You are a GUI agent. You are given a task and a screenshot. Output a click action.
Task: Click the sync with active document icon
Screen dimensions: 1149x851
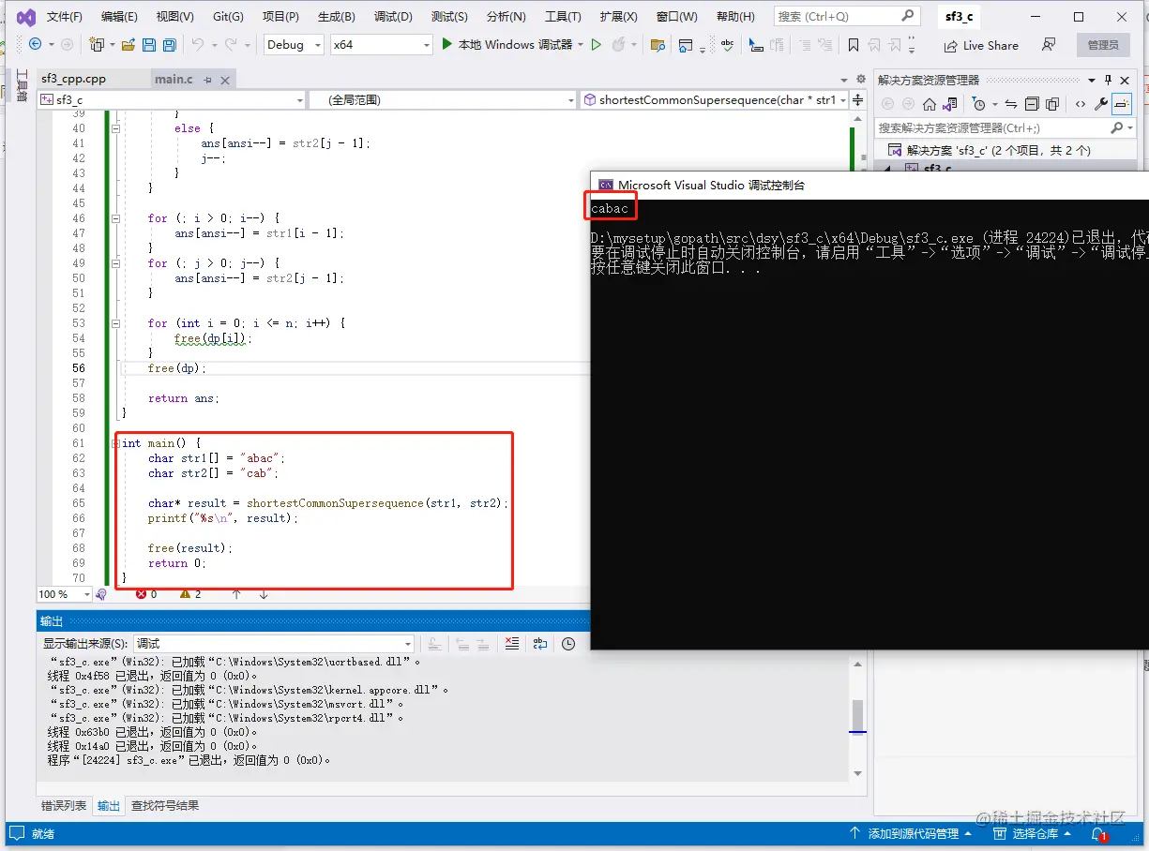(x=1010, y=104)
